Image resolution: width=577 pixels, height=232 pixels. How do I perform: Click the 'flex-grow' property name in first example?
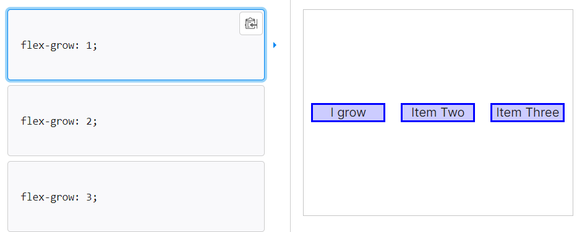pos(48,46)
